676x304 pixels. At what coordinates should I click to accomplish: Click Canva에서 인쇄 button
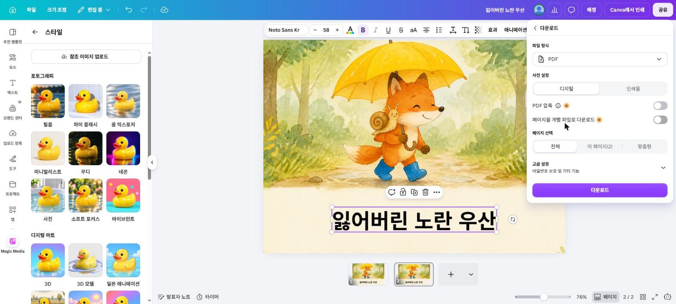627,9
